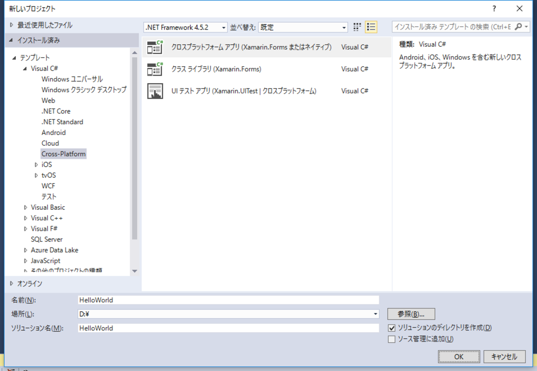Click the 名前 project name field
Viewport: 537px width, 371px height.
coord(228,300)
